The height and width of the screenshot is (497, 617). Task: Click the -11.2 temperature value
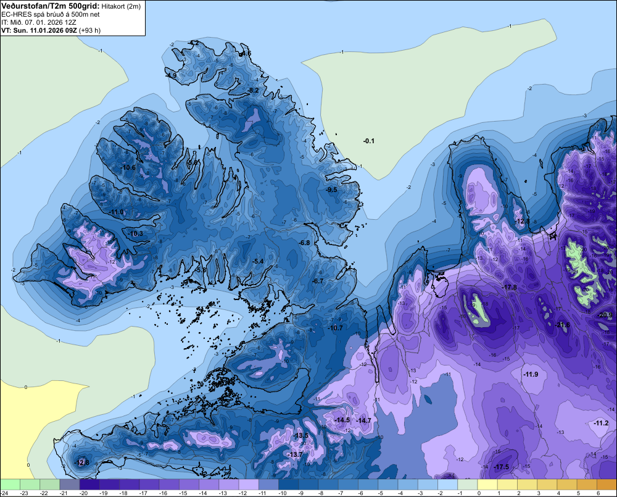point(601,423)
